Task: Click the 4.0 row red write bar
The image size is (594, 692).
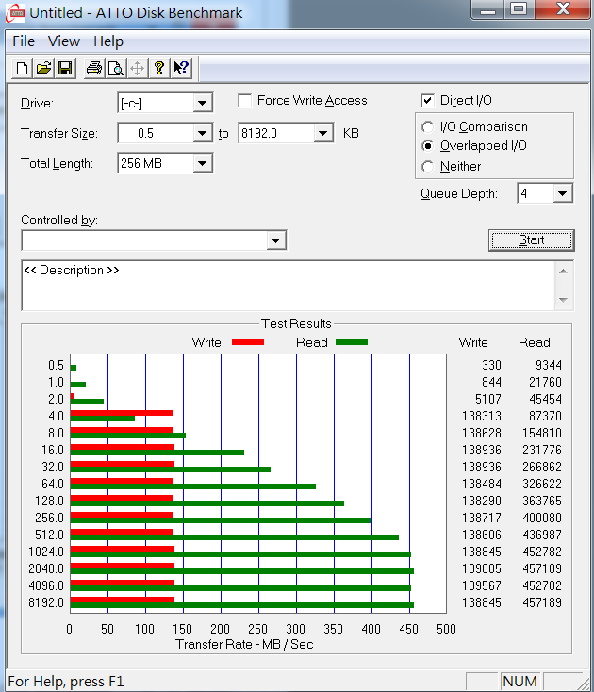Action: coord(122,413)
